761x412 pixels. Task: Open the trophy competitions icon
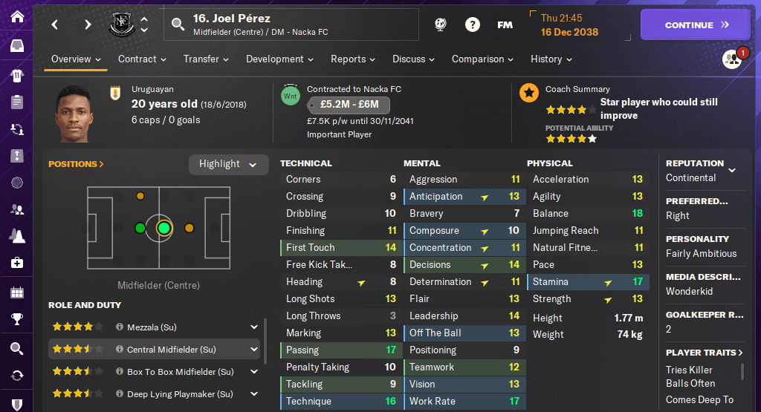point(16,320)
